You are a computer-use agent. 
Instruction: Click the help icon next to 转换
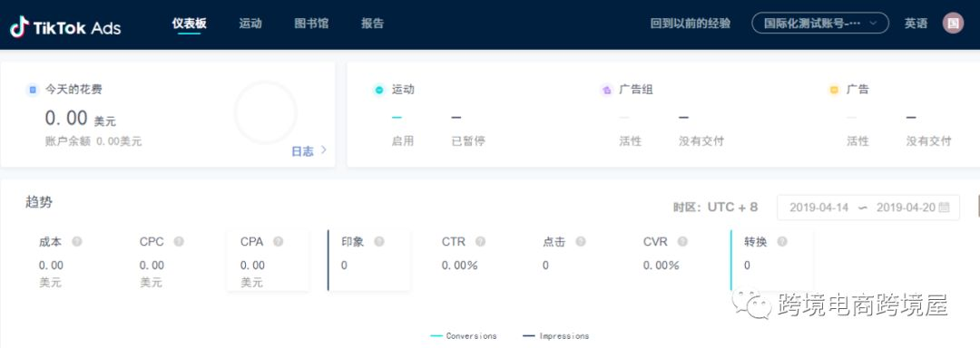[x=782, y=241]
